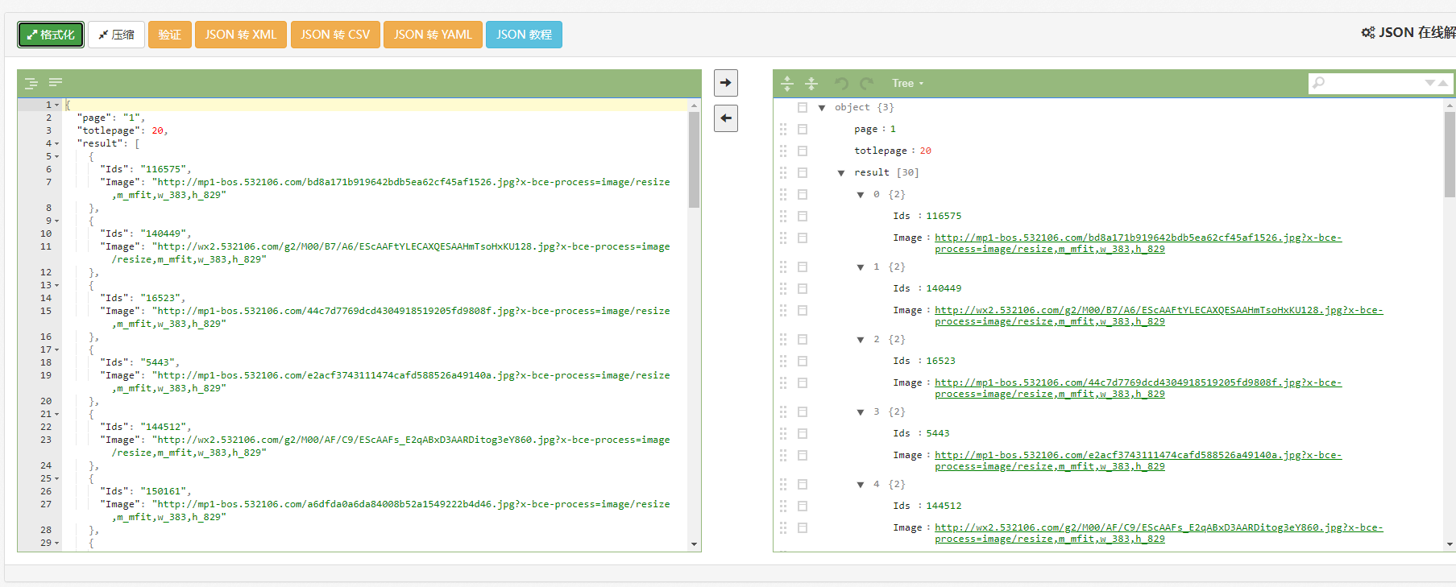Click the drag handle on Ids 5443 row
The image size is (1456, 587).
783,433
